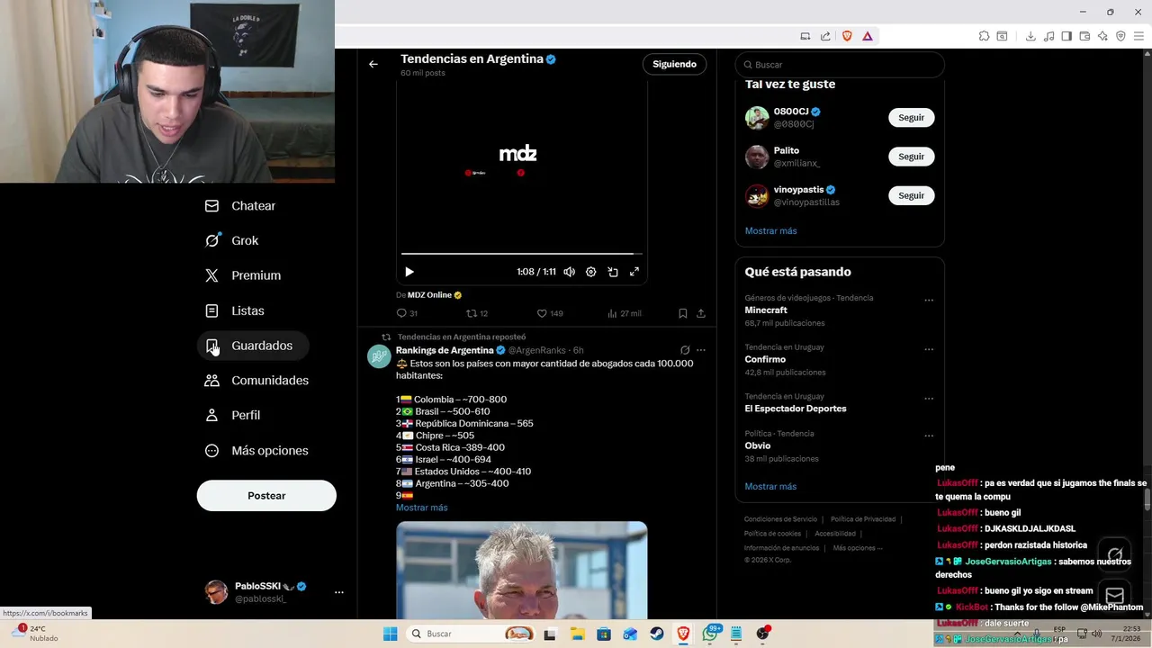Repost the MDZ post with 12 reposts
The height and width of the screenshot is (648, 1152).
(477, 313)
